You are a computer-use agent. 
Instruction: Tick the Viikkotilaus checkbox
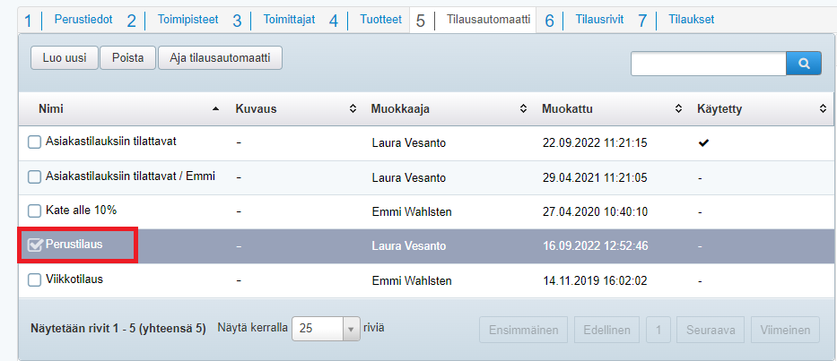pos(34,279)
